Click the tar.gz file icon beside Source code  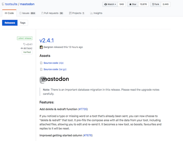(41, 69)
